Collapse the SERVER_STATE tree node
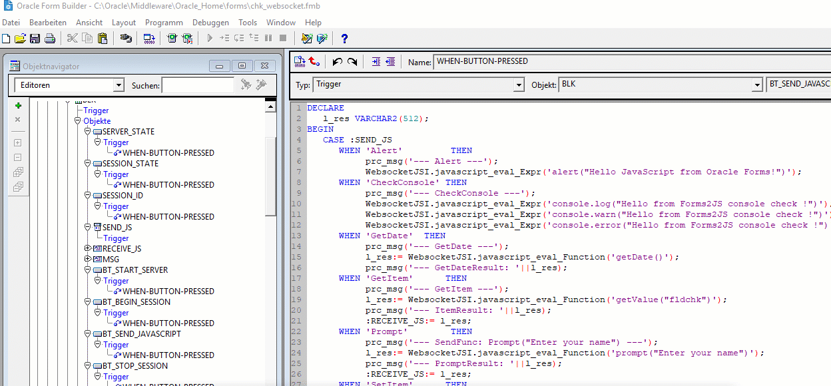Screen dimensions: 831x386 (x=87, y=132)
